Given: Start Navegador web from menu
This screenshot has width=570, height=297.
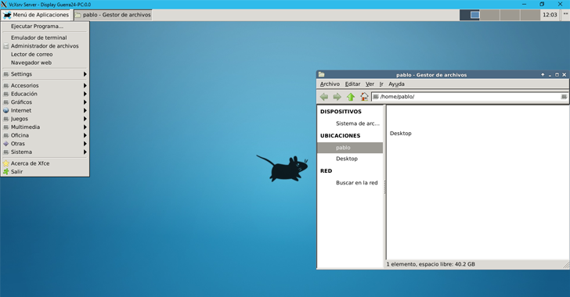Looking at the screenshot, I should [x=45, y=63].
